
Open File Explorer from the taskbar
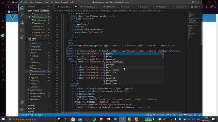[108, 119]
